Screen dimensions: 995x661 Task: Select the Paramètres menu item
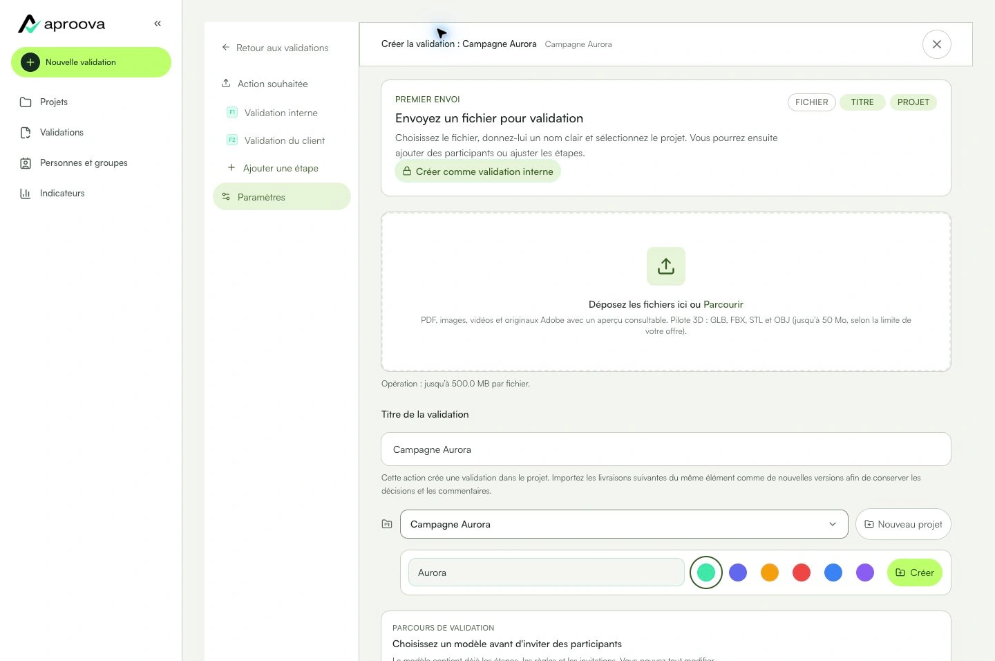coord(282,196)
